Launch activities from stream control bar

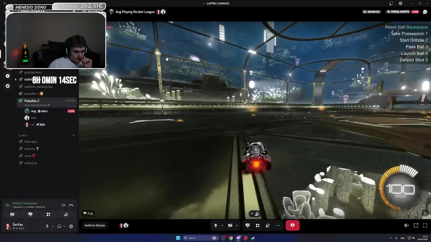(x=258, y=225)
